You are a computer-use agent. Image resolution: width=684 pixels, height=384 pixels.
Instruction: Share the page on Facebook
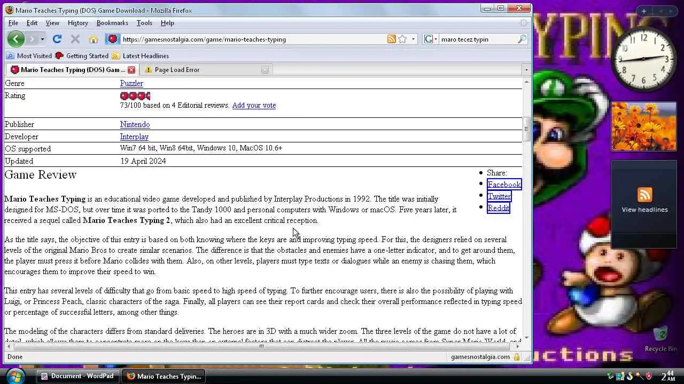point(504,185)
